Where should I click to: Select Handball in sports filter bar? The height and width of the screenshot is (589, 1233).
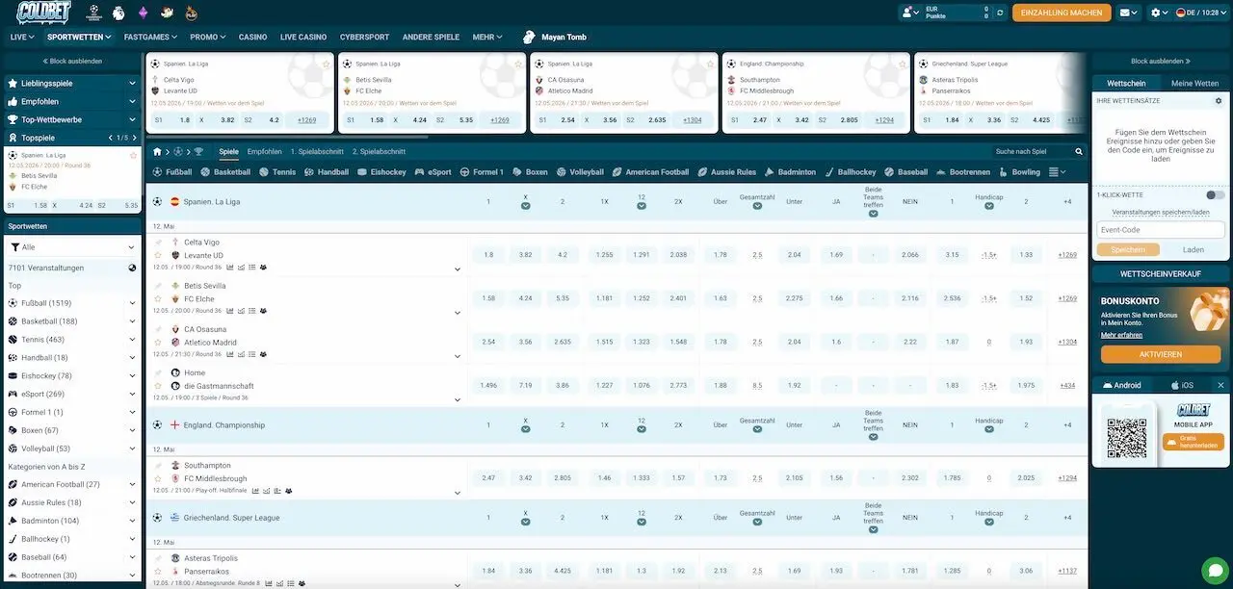click(x=327, y=172)
